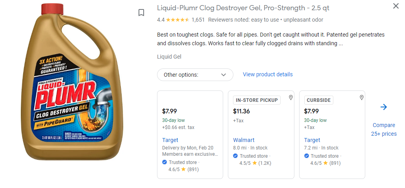Open View product details link
405x188 pixels.
268,74
